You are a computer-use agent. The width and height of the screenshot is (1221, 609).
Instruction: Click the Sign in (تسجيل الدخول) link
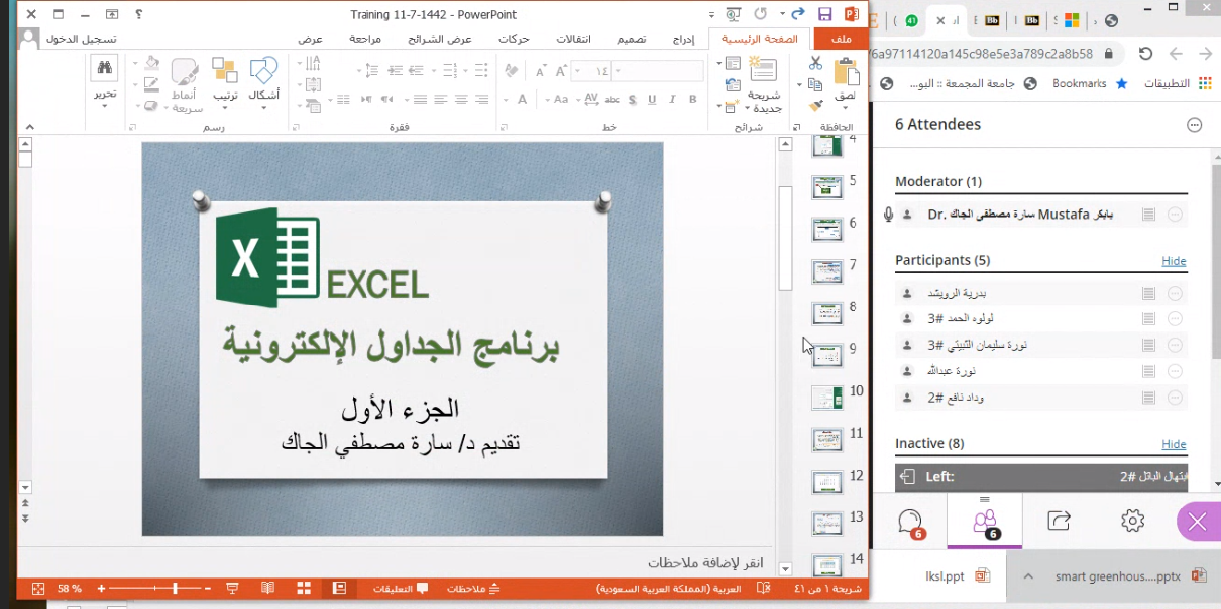(81, 39)
